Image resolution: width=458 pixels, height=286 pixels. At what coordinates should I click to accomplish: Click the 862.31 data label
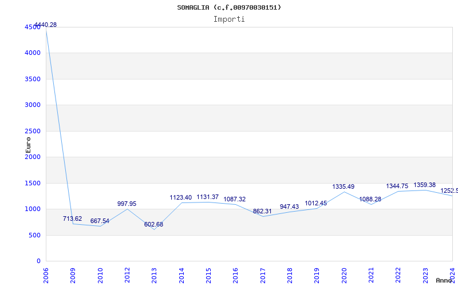pos(262,211)
